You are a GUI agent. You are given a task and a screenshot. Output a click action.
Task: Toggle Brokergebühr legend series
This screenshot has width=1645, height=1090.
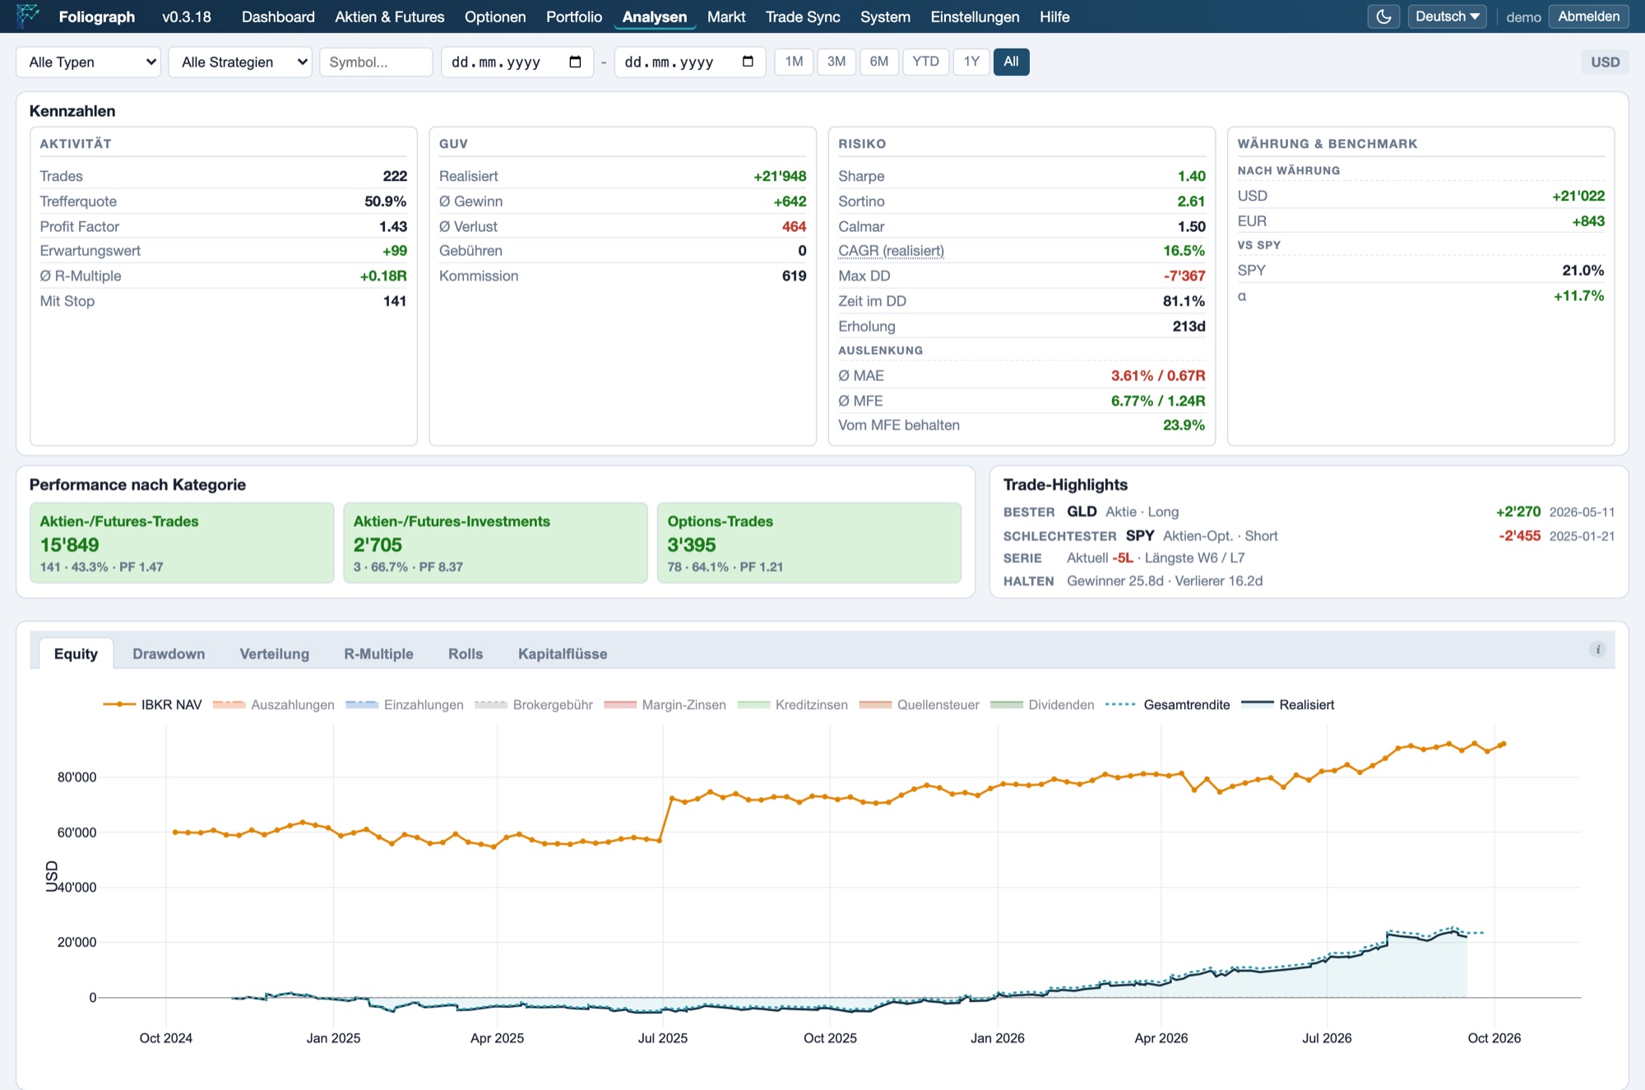[534, 705]
